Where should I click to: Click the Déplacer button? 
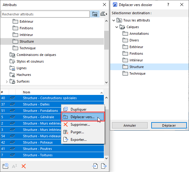pyautogui.click(x=169, y=125)
